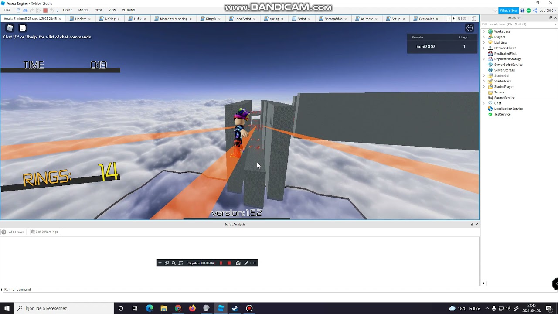The image size is (558, 314).
Task: Open Bandicam from the taskbar
Action: tap(249, 308)
